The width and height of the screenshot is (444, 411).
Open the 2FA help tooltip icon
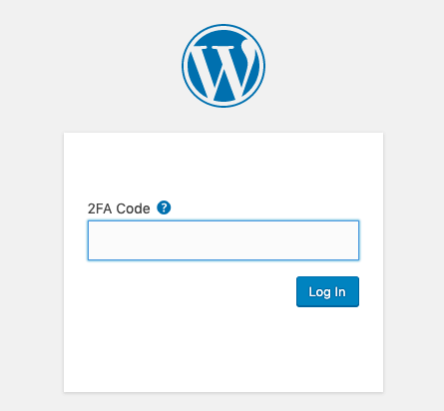(164, 207)
